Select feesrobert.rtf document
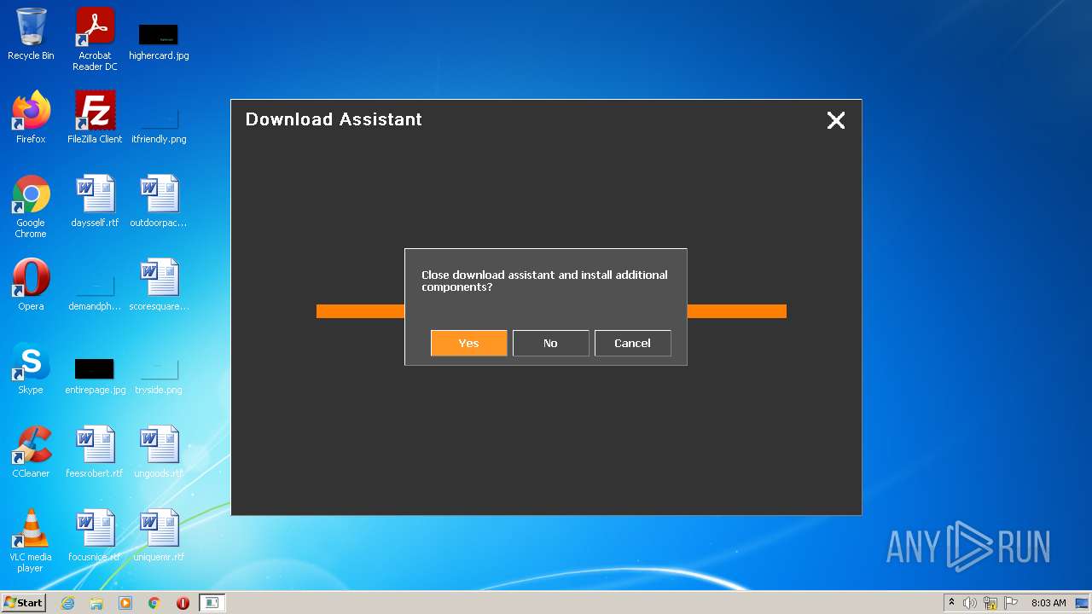The height and width of the screenshot is (614, 1092). [x=95, y=452]
